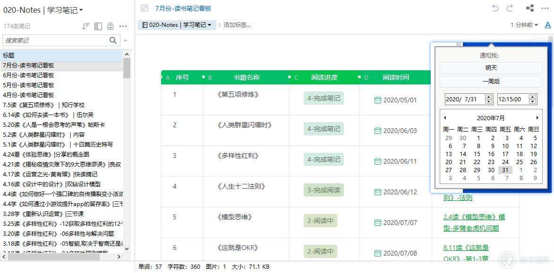Click the search magnifier in the search bar
Image resolution: width=554 pixels, height=273 pixels.
coord(112,41)
